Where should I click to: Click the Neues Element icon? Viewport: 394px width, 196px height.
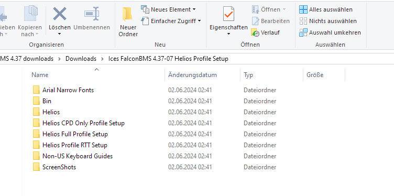point(145,9)
